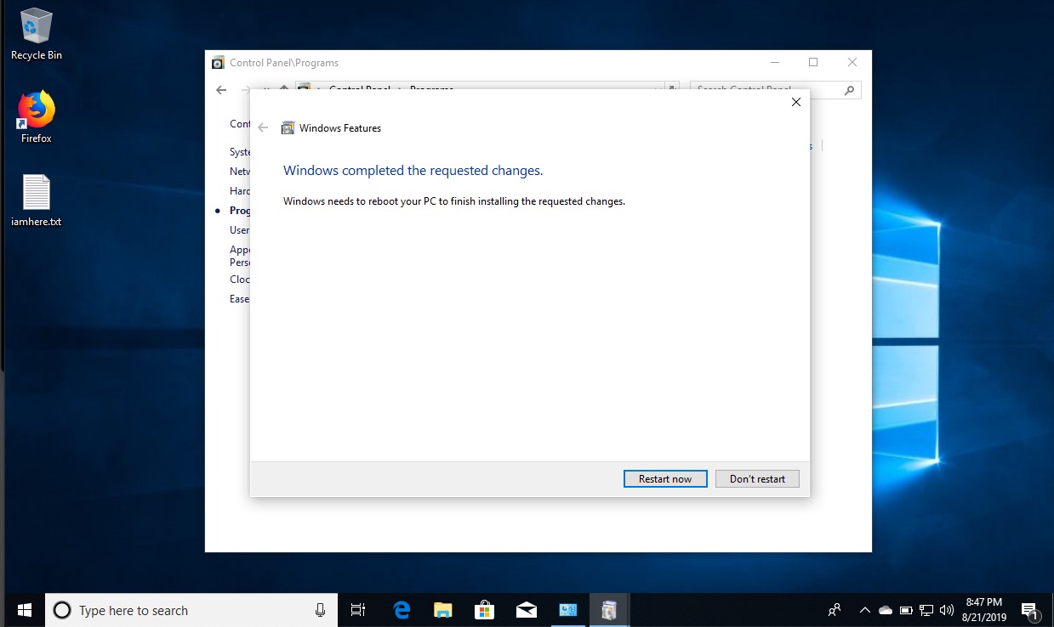Go back in the Control Panel window
The height and width of the screenshot is (627, 1054).
(221, 90)
